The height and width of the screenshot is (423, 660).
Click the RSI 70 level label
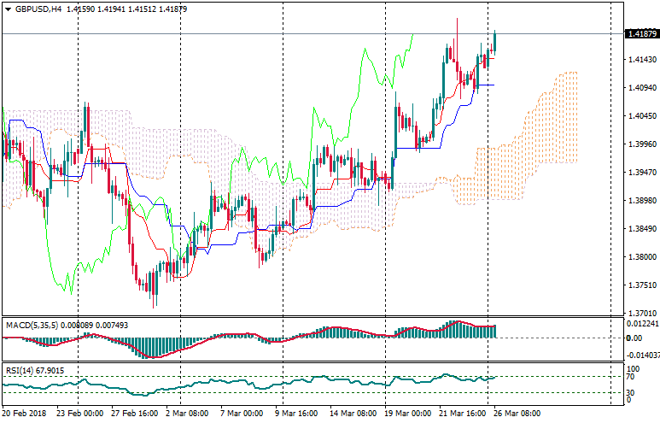(x=630, y=377)
